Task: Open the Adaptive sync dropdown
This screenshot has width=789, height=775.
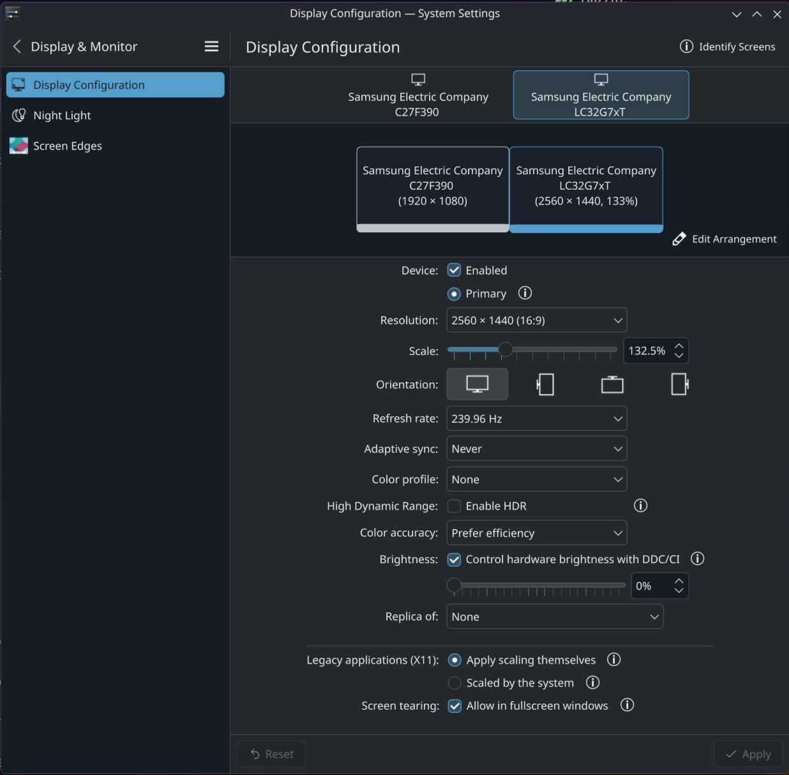Action: tap(537, 449)
